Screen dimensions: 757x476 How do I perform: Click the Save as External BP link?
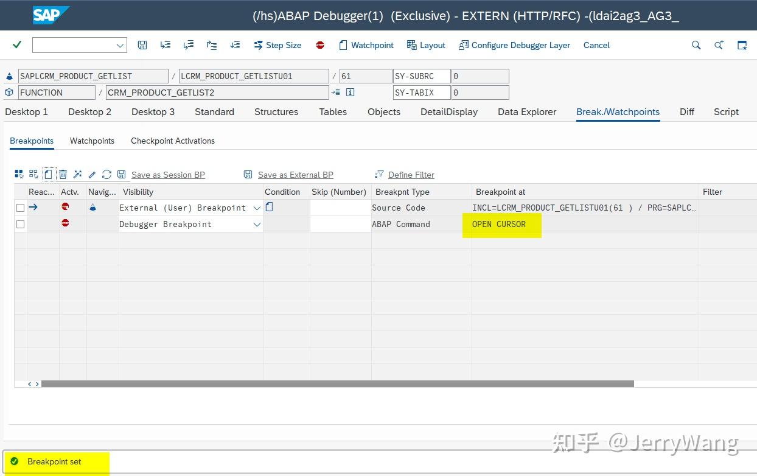(296, 175)
